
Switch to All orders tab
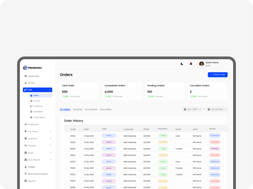click(65, 110)
